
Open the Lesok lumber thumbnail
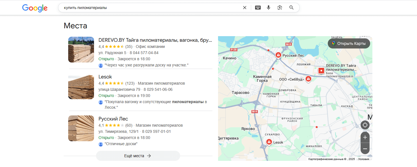pyautogui.click(x=81, y=86)
